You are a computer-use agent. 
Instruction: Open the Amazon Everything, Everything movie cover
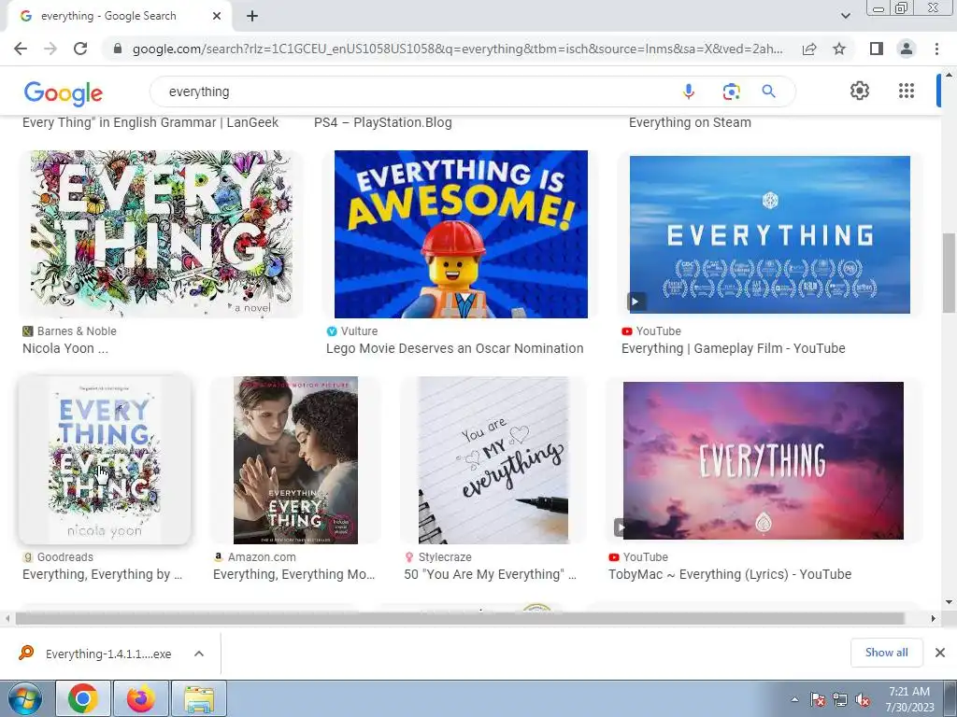pos(295,459)
